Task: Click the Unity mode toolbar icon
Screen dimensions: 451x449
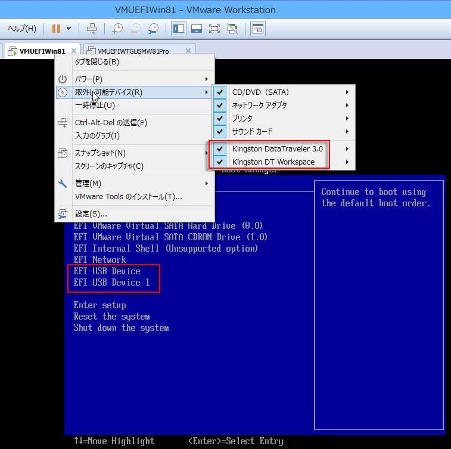Action: click(x=232, y=29)
